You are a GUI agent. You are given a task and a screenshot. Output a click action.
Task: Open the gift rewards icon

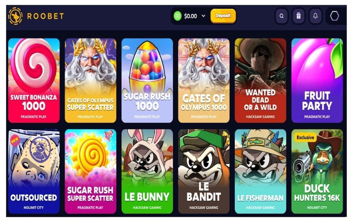tap(298, 16)
